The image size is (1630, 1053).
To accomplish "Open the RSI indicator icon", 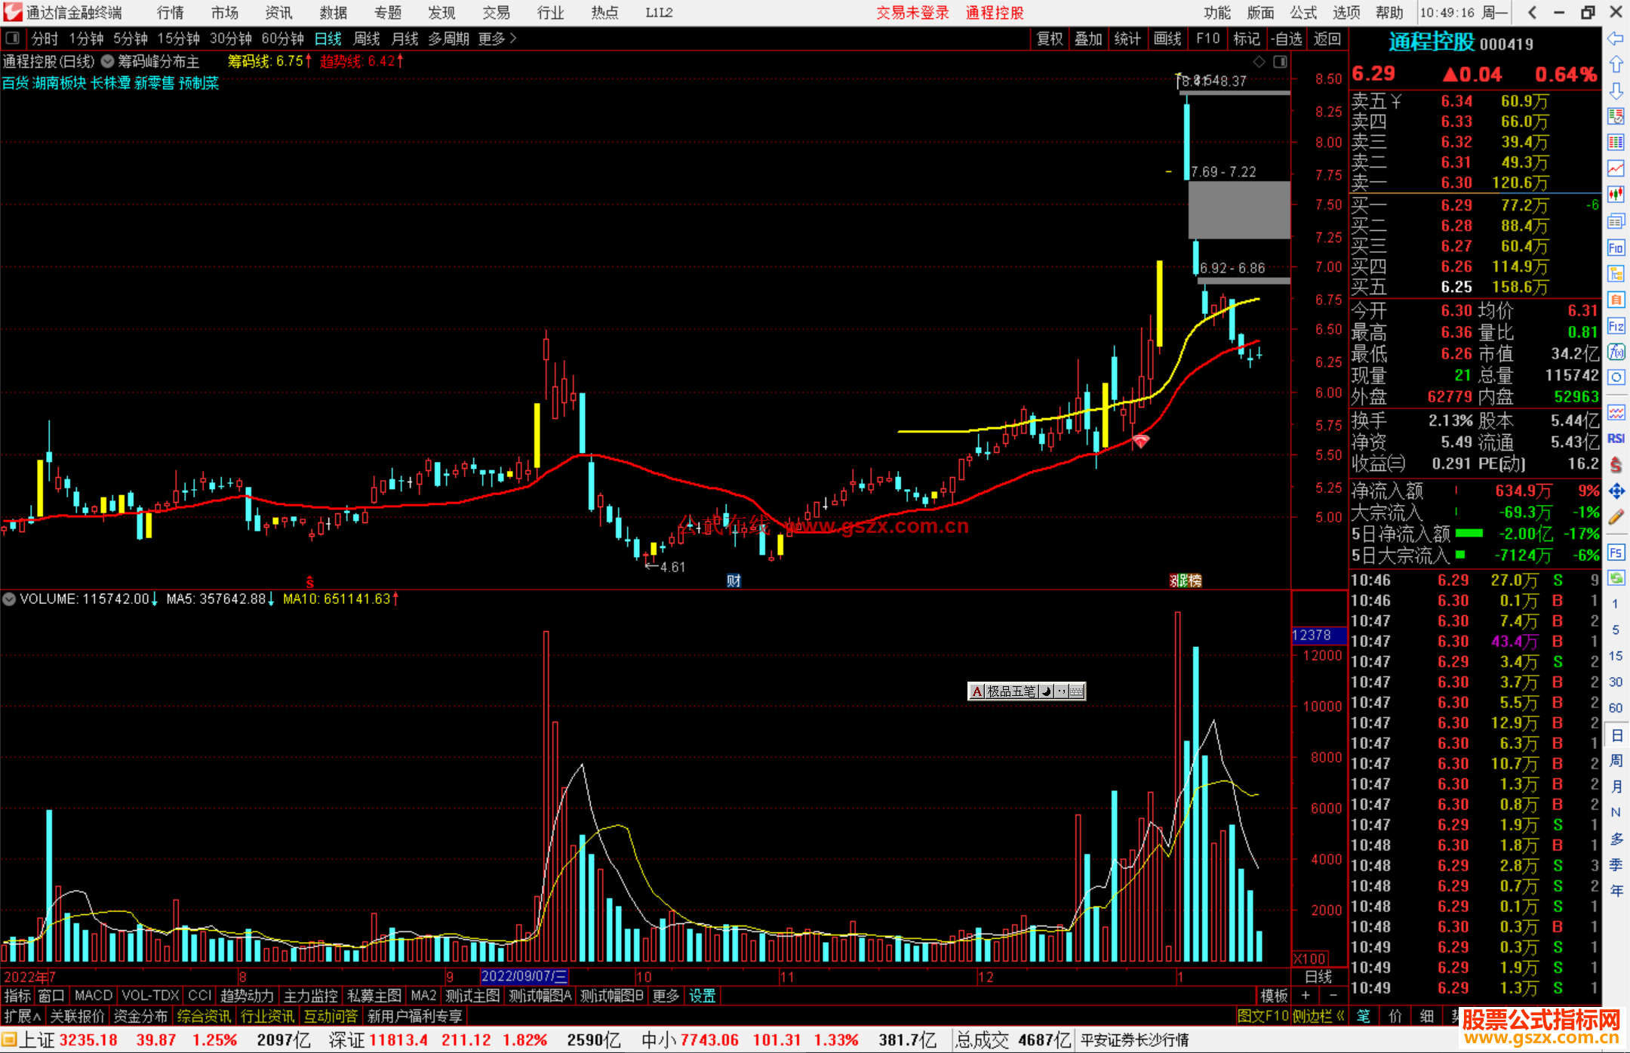I will point(1616,439).
